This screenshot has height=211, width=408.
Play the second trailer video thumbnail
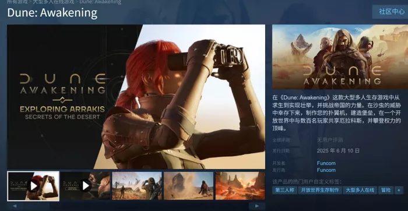tap(85, 186)
